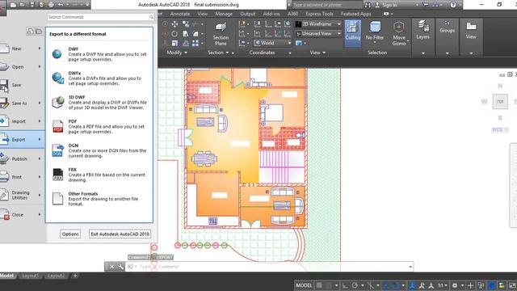Viewport: 517px width, 291px height.
Task: Select FBX export option
Action: pyautogui.click(x=99, y=175)
